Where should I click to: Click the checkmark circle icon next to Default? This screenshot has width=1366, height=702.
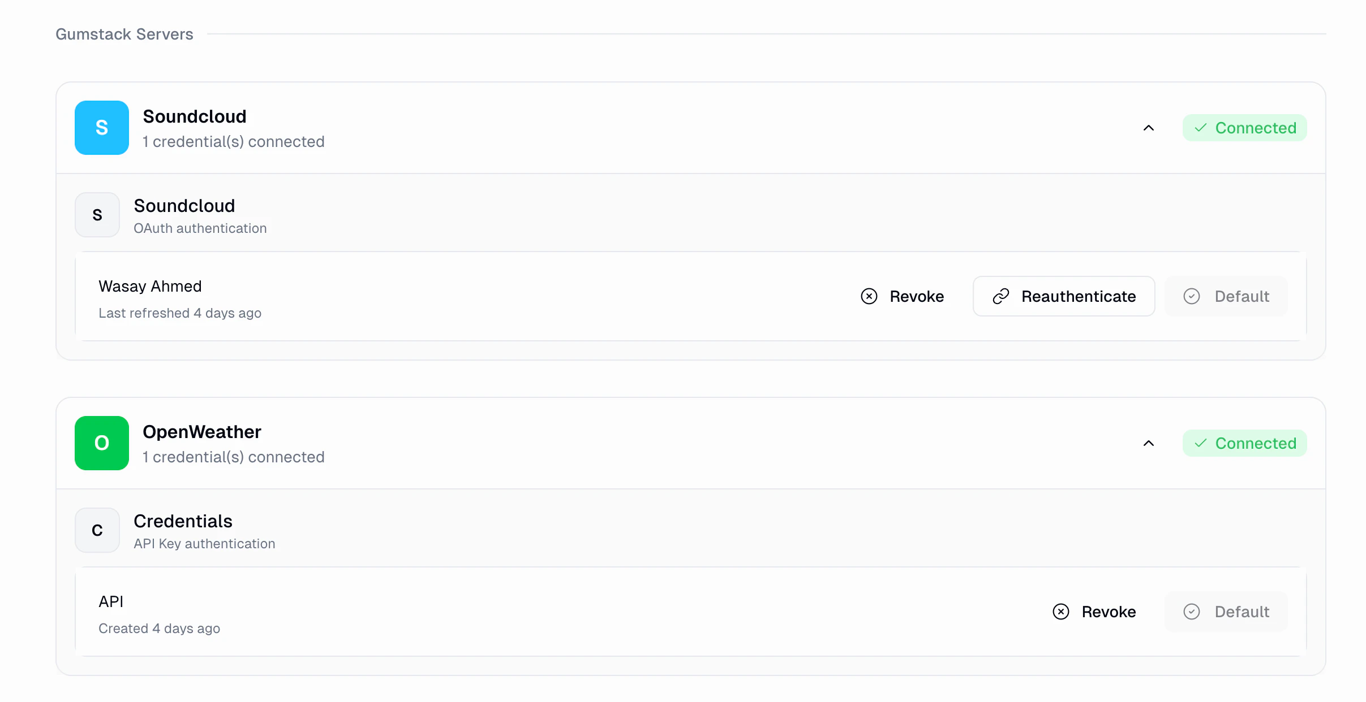(x=1192, y=296)
